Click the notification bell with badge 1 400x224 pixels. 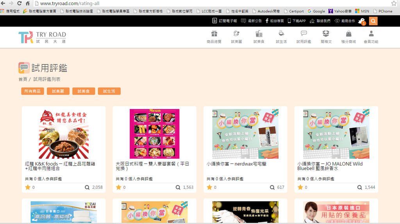[x=362, y=22]
